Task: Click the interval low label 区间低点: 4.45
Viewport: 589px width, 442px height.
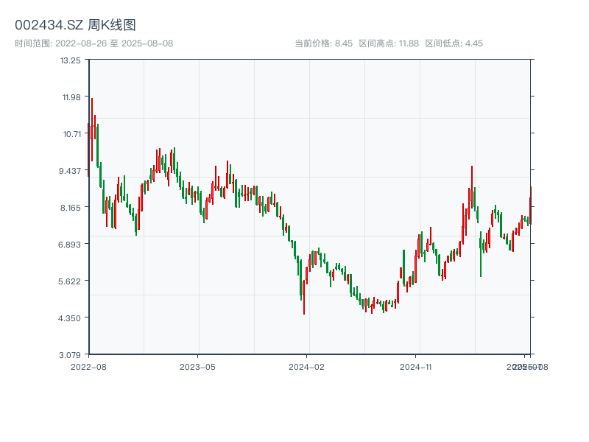Action: tap(454, 43)
